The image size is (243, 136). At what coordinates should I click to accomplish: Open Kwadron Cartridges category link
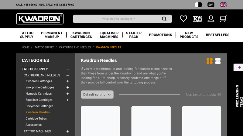click(39, 81)
